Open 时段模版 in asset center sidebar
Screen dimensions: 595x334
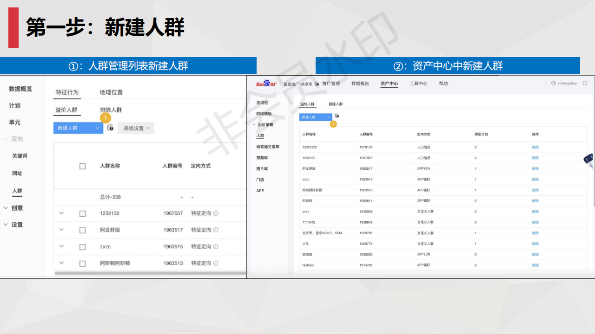coord(264,114)
